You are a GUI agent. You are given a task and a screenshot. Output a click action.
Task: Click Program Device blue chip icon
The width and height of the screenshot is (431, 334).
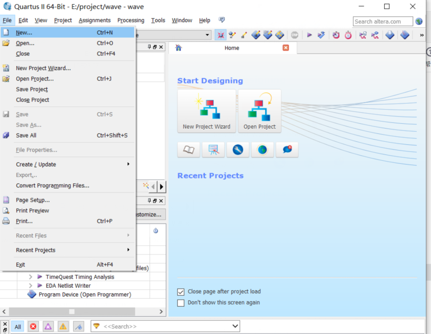(32, 294)
